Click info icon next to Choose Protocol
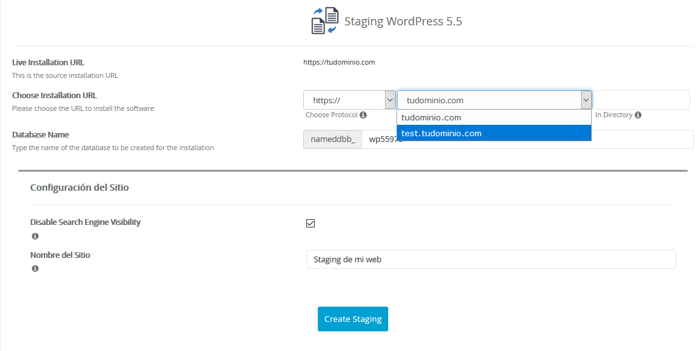 pyautogui.click(x=363, y=115)
